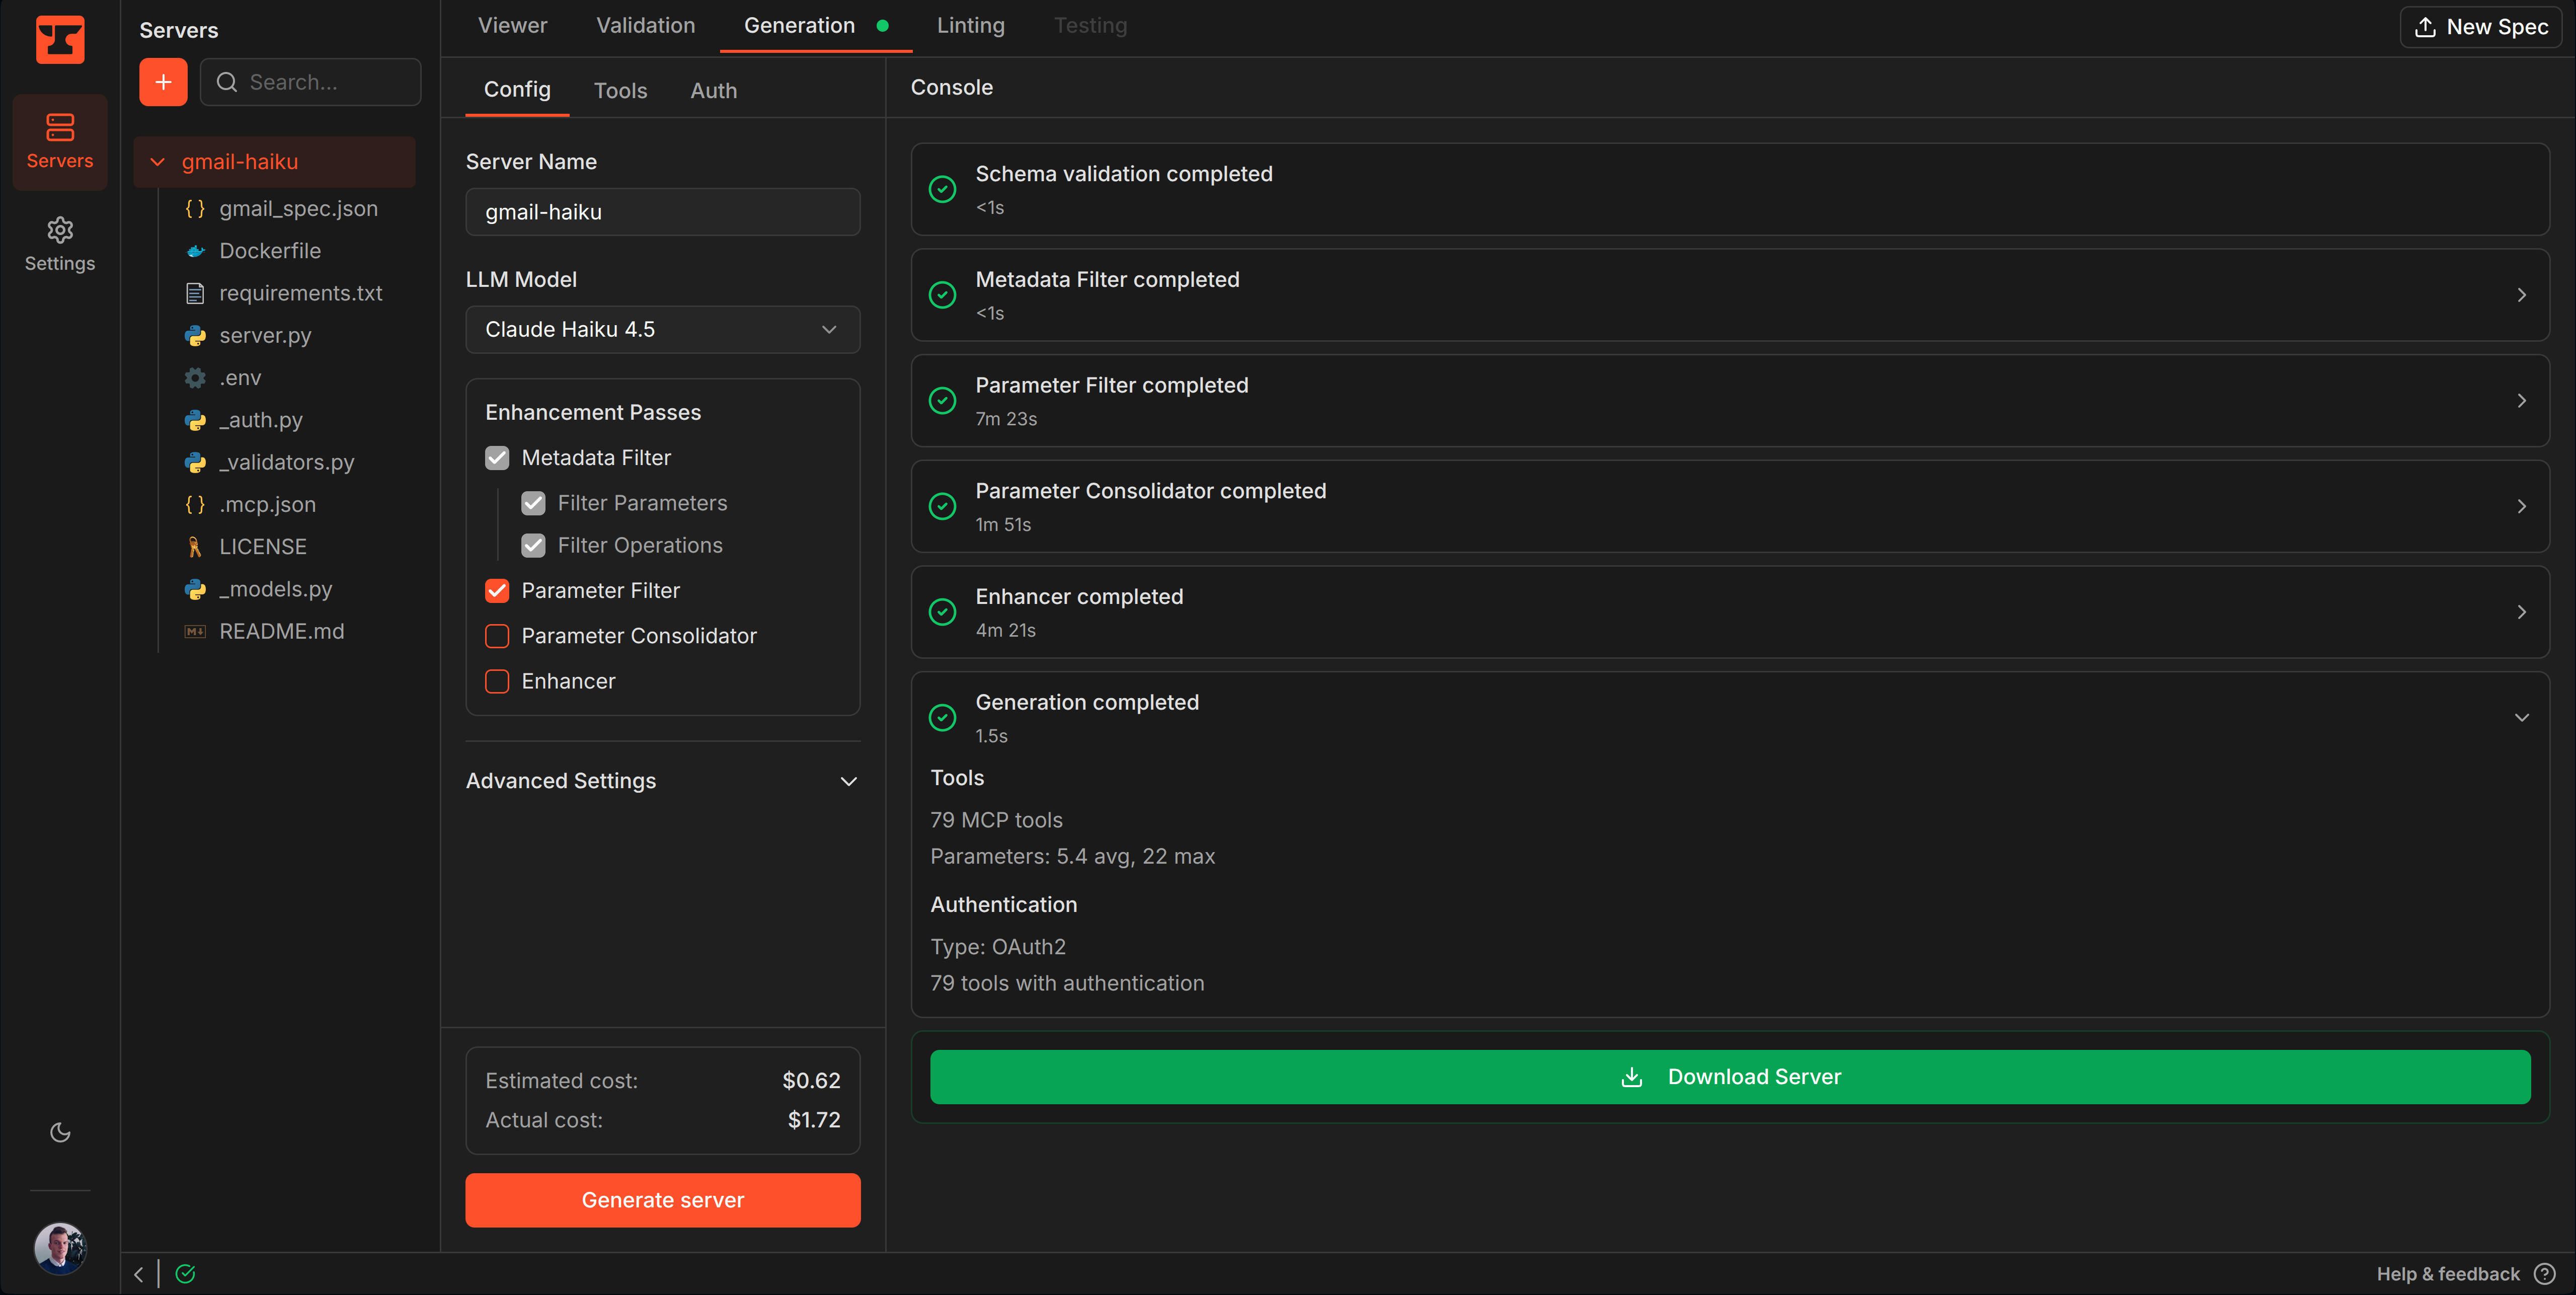Click the README.md markdown icon
This screenshot has height=1295, width=2576.
pos(195,632)
